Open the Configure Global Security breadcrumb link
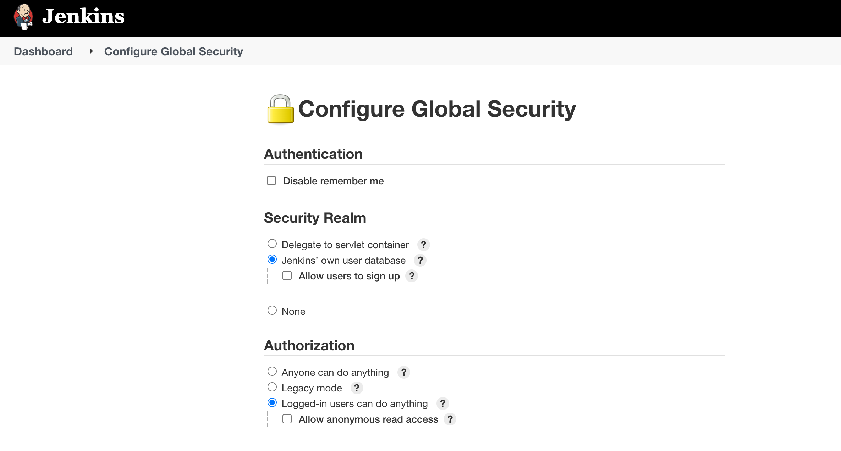Viewport: 841px width, 451px height. (174, 51)
